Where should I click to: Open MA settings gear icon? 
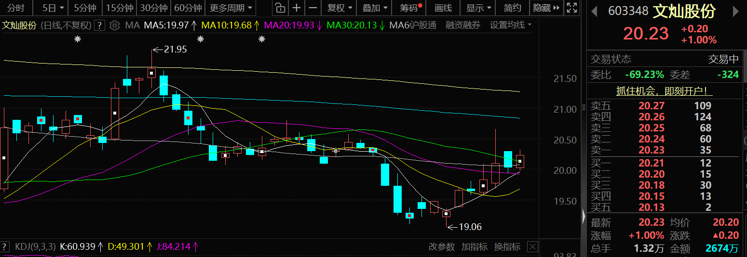[x=114, y=26]
